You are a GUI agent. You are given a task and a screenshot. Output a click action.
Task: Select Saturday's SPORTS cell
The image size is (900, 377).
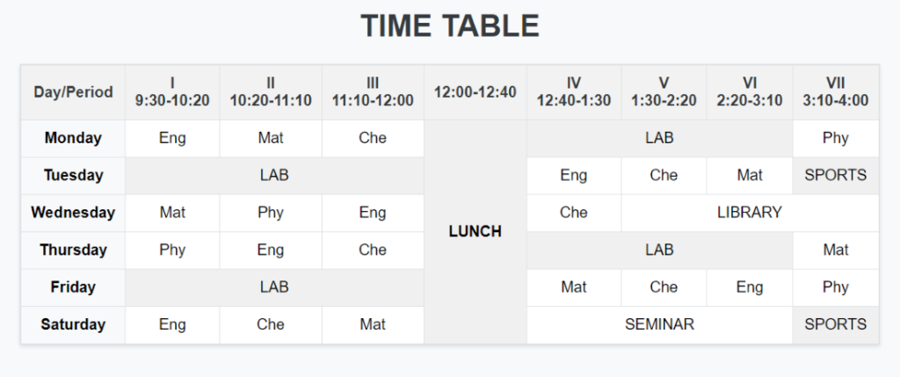836,325
